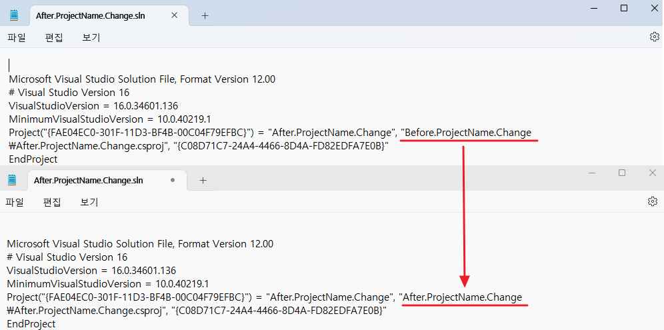
Task: Open settings gear in lower Notepad window
Action: click(x=653, y=201)
